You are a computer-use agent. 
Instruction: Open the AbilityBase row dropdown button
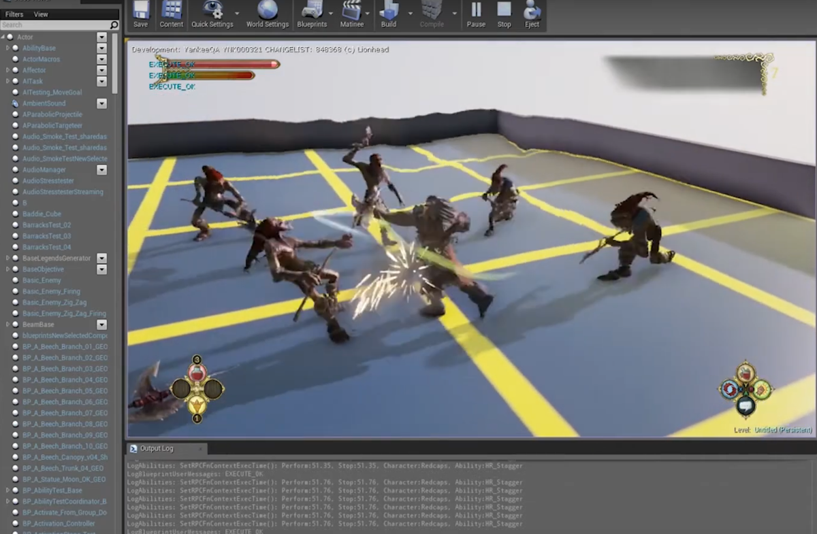[x=101, y=48]
